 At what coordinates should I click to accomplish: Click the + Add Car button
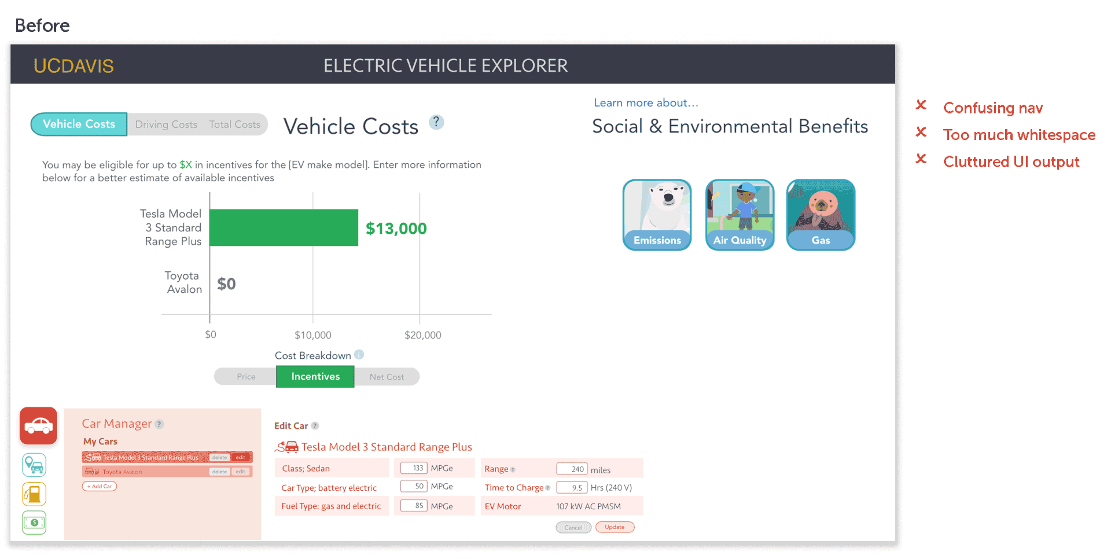[100, 486]
